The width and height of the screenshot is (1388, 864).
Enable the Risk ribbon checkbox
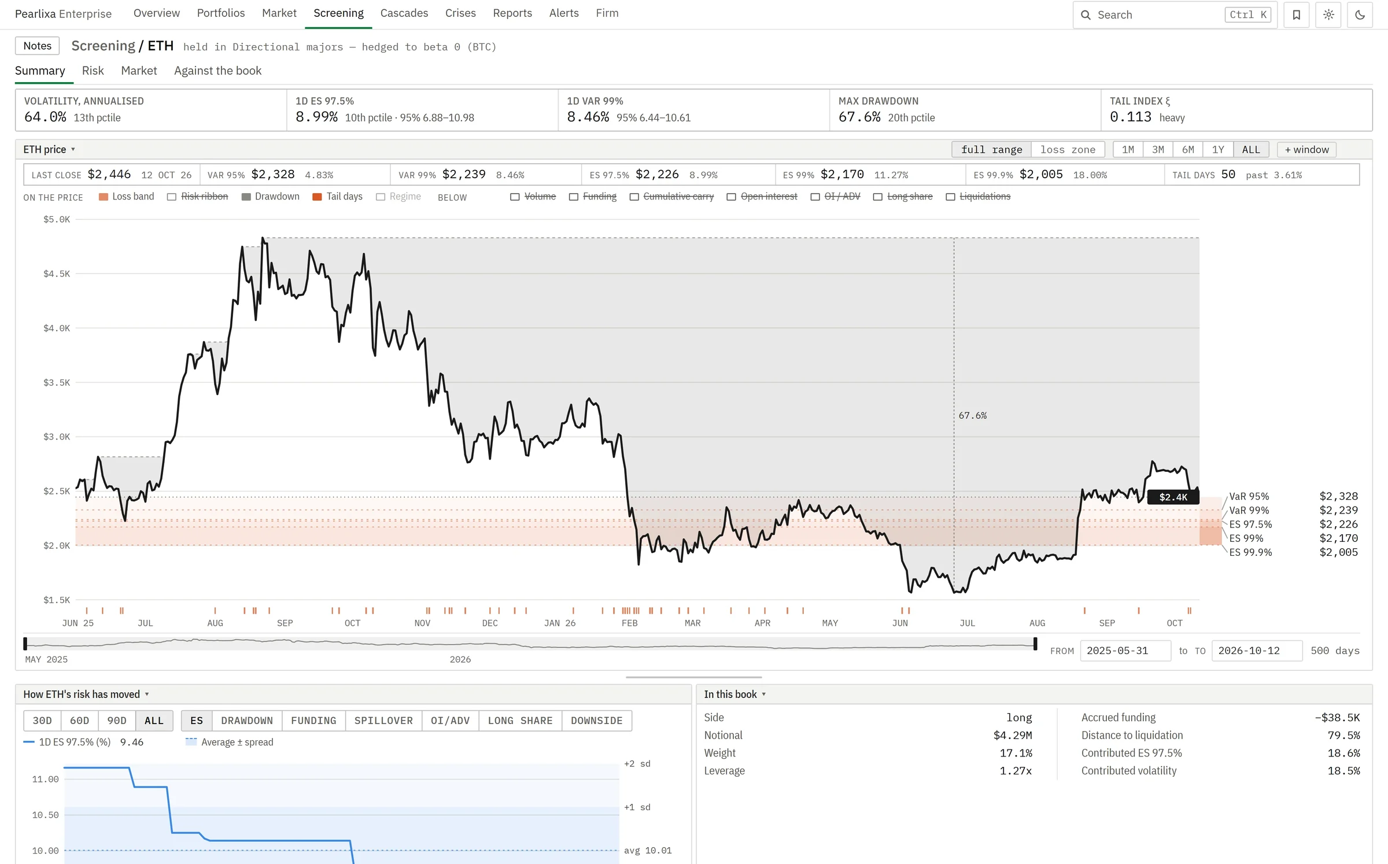point(172,197)
